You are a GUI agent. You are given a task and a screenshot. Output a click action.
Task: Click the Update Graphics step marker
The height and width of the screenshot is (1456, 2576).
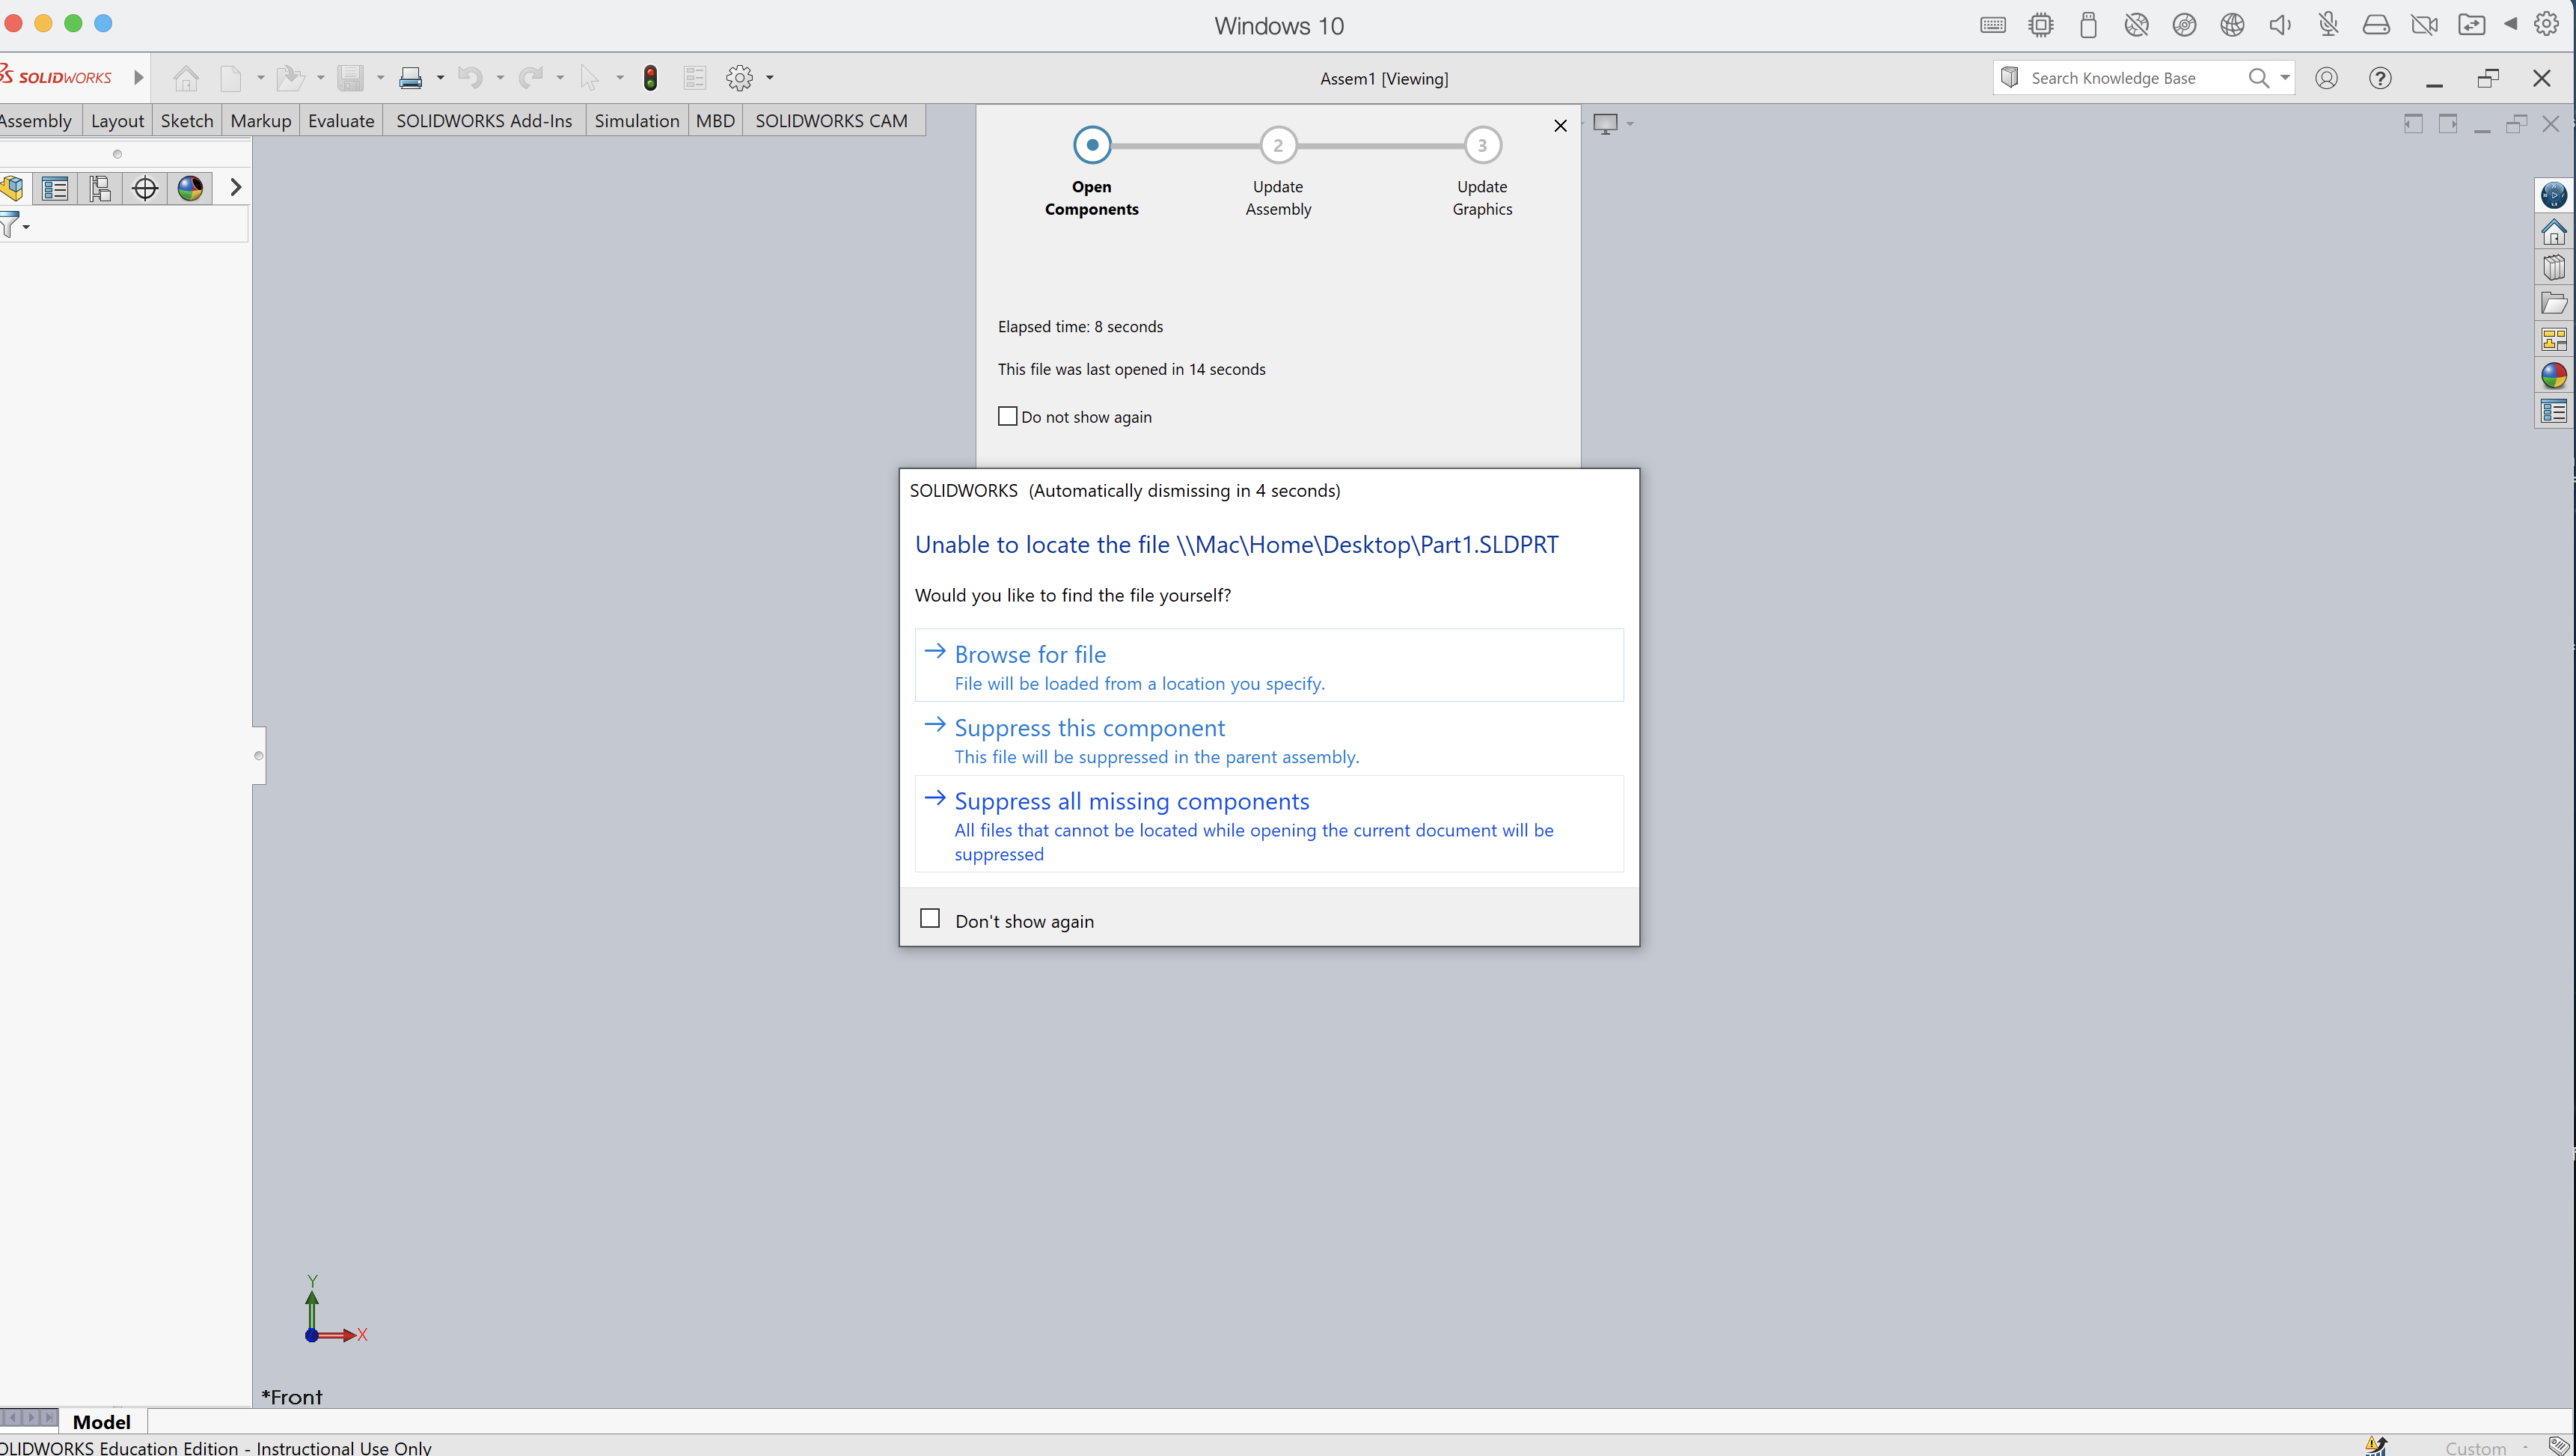[x=1482, y=145]
